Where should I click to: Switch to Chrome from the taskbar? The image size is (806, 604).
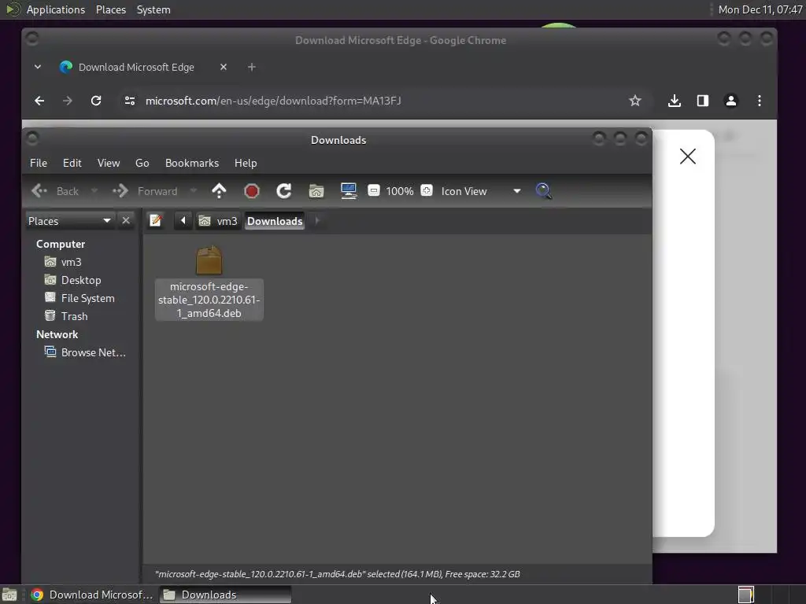click(x=91, y=595)
